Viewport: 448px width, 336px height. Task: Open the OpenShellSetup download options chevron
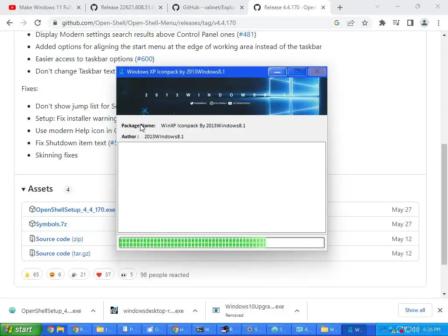(x=93, y=311)
